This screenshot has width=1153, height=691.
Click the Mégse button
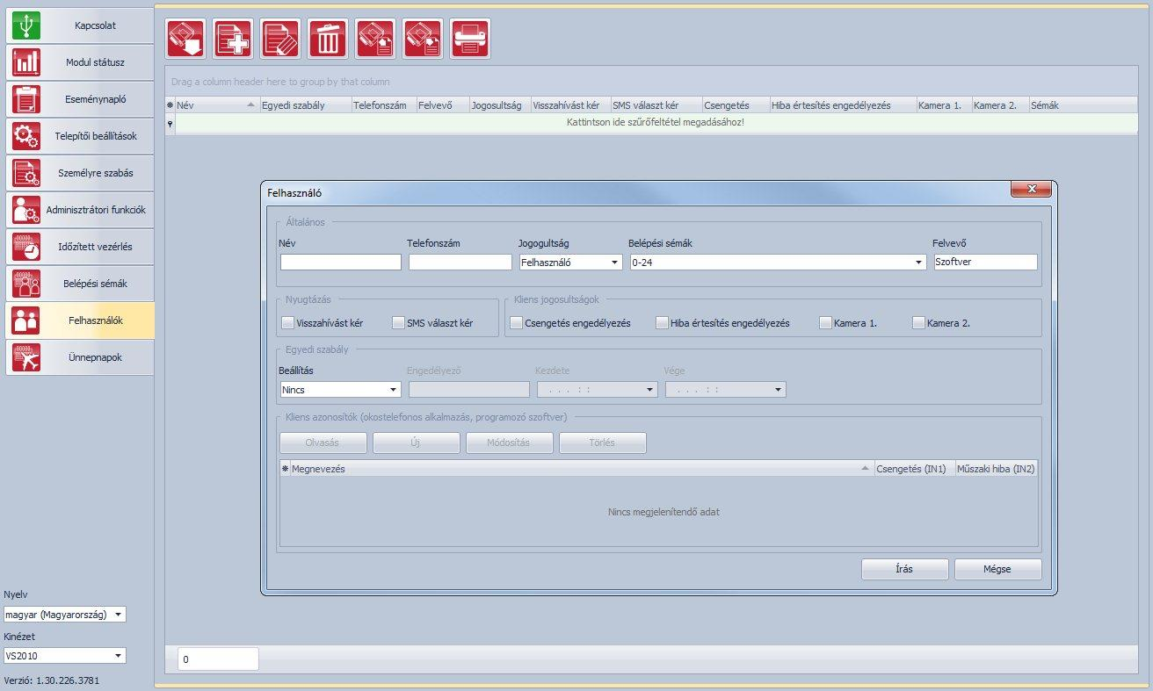point(998,569)
